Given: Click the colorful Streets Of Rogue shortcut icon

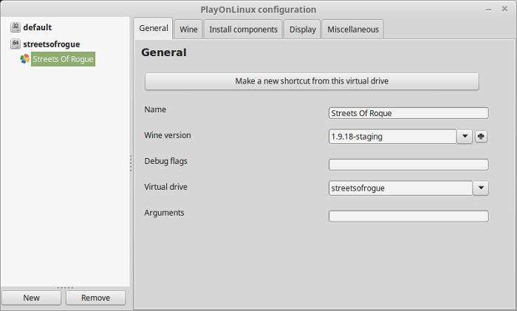Looking at the screenshot, I should pos(24,59).
